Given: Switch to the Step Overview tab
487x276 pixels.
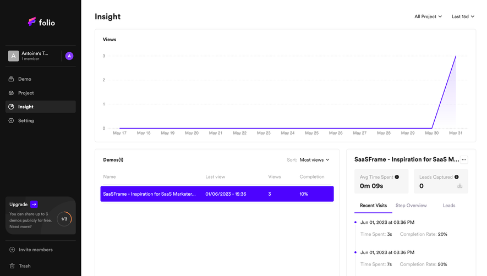Looking at the screenshot, I should 411,206.
